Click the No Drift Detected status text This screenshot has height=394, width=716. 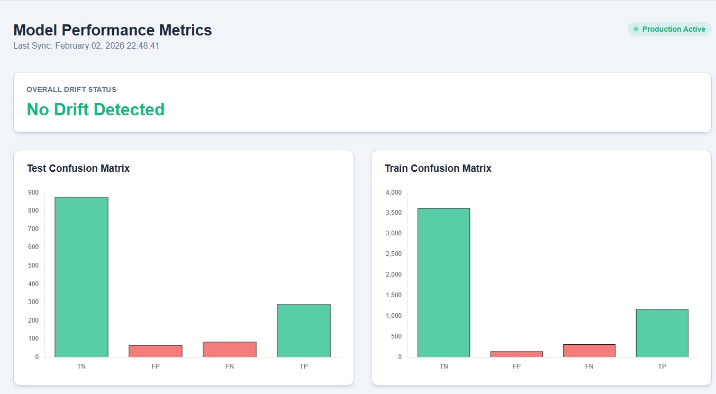click(x=96, y=109)
